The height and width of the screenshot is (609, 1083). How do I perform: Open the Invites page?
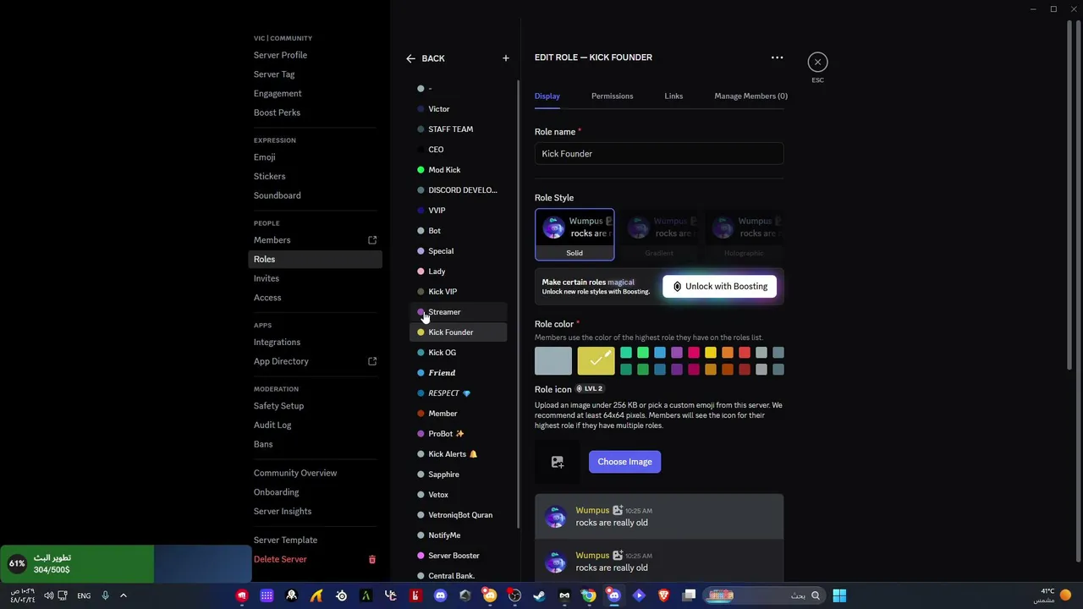(266, 278)
